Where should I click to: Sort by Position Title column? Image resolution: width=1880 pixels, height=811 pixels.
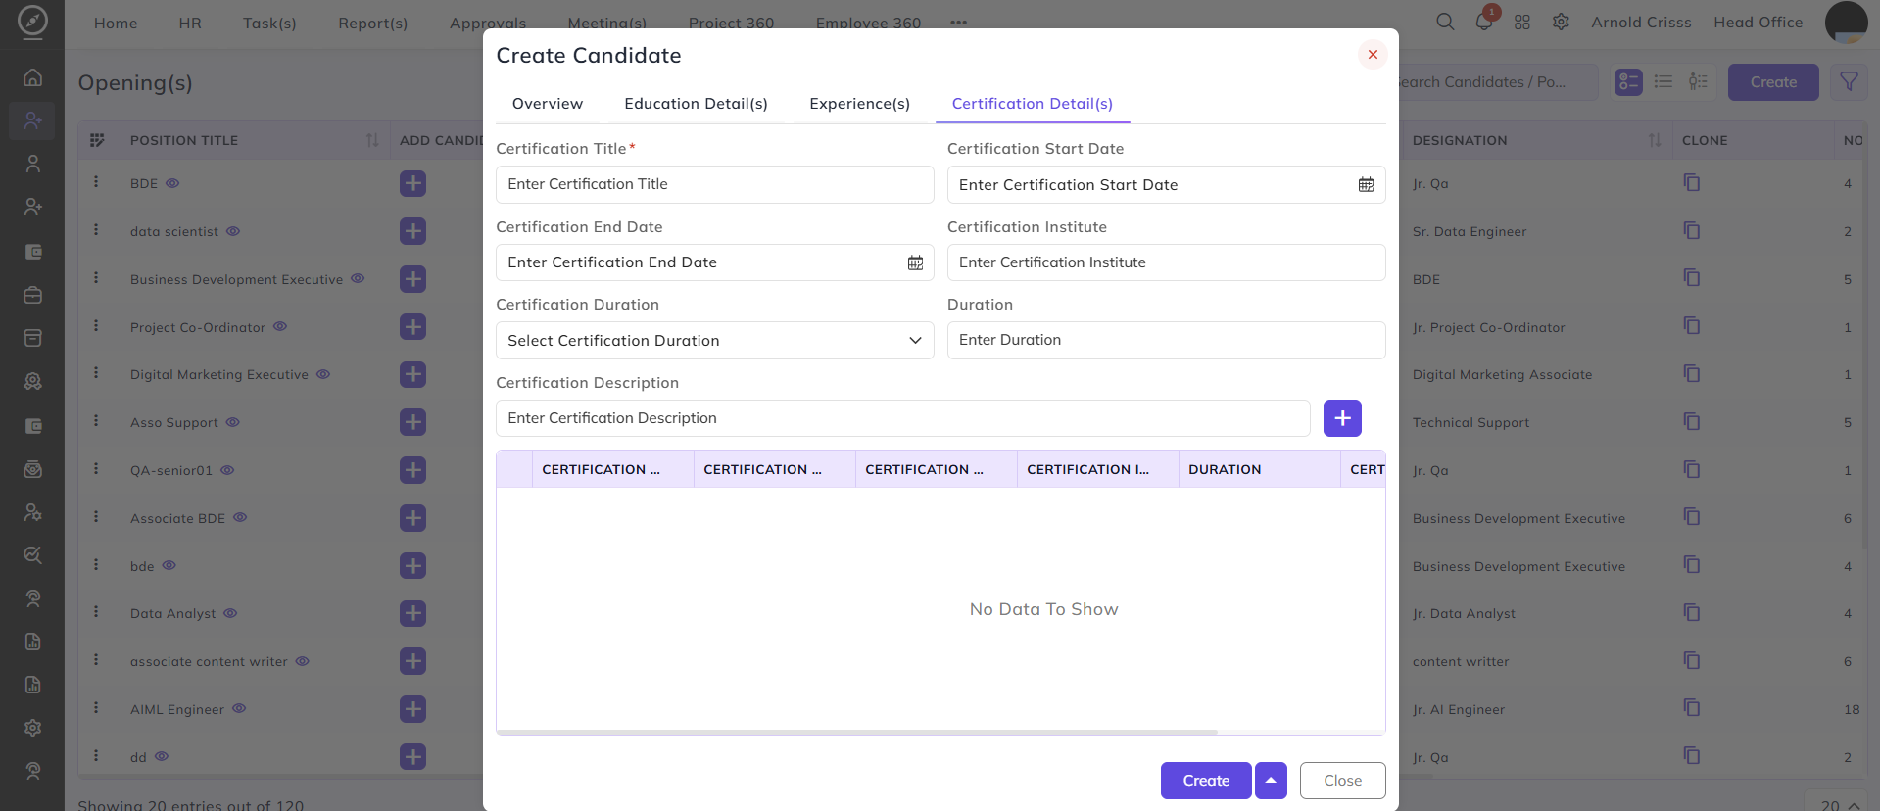click(x=372, y=140)
